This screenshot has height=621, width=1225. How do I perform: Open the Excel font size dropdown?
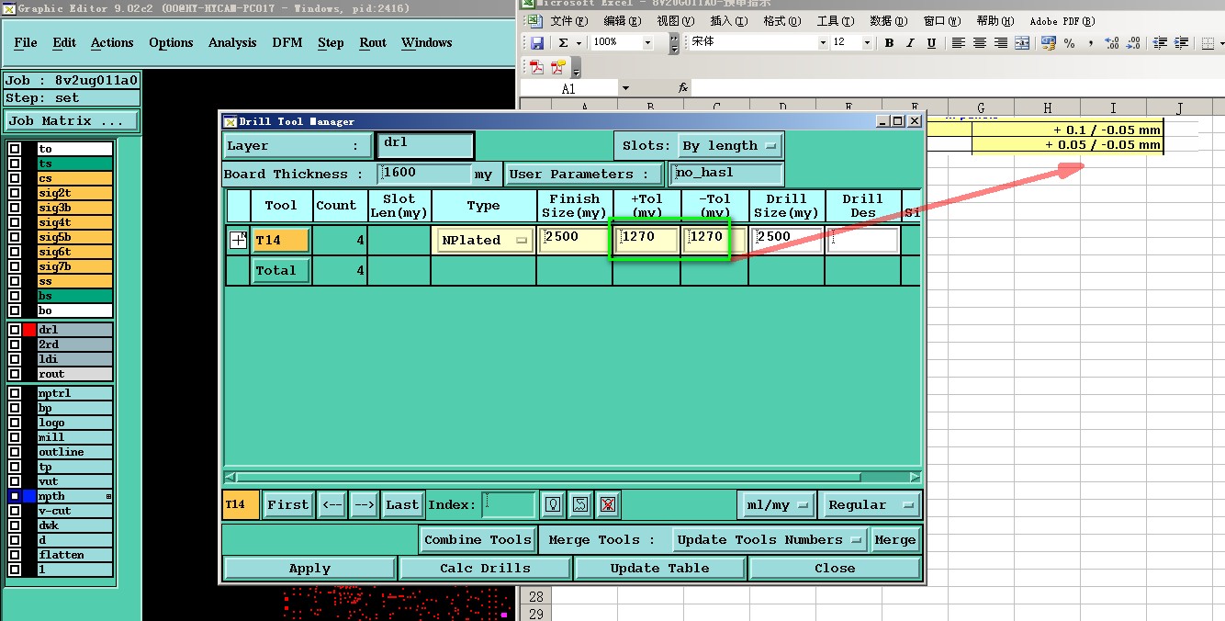coord(866,42)
